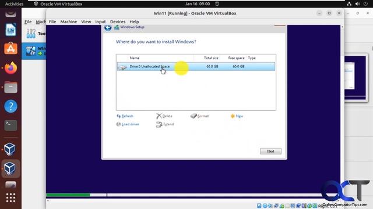This screenshot has width=373, height=209.
Task: Open the Input menu
Action: pyautogui.click(x=100, y=21)
